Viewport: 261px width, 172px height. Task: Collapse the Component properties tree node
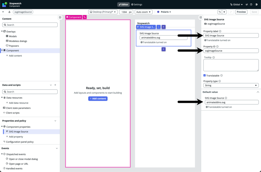[x=2, y=127]
